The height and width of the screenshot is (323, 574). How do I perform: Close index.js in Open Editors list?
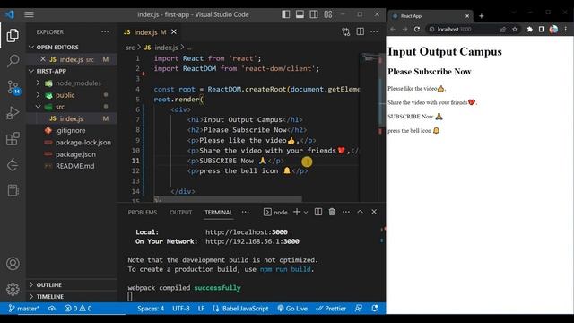pos(43,59)
